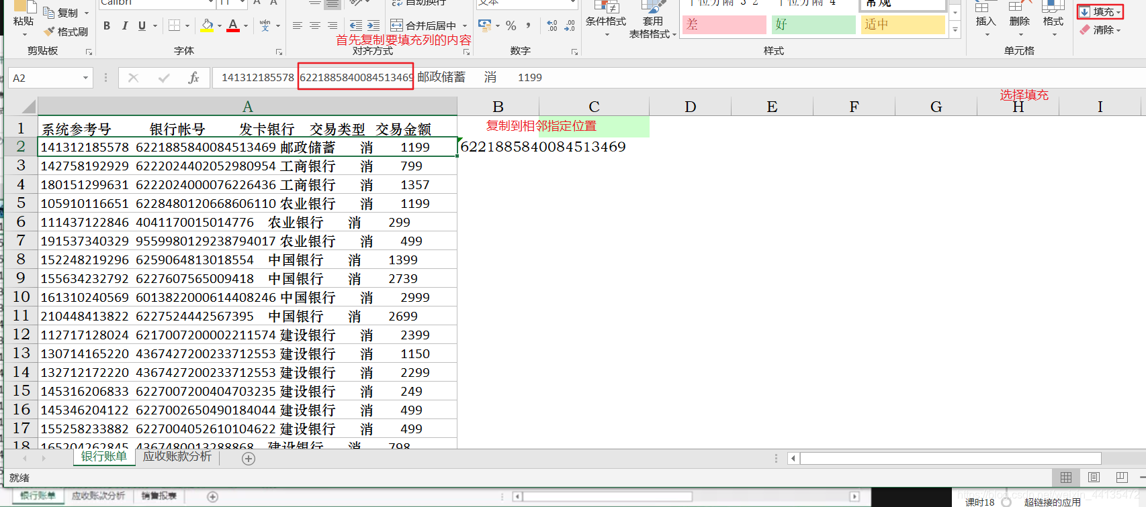Click the Format (格式) cells button

[x=1053, y=19]
